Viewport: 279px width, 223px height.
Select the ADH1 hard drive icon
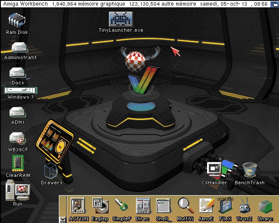coord(17,112)
